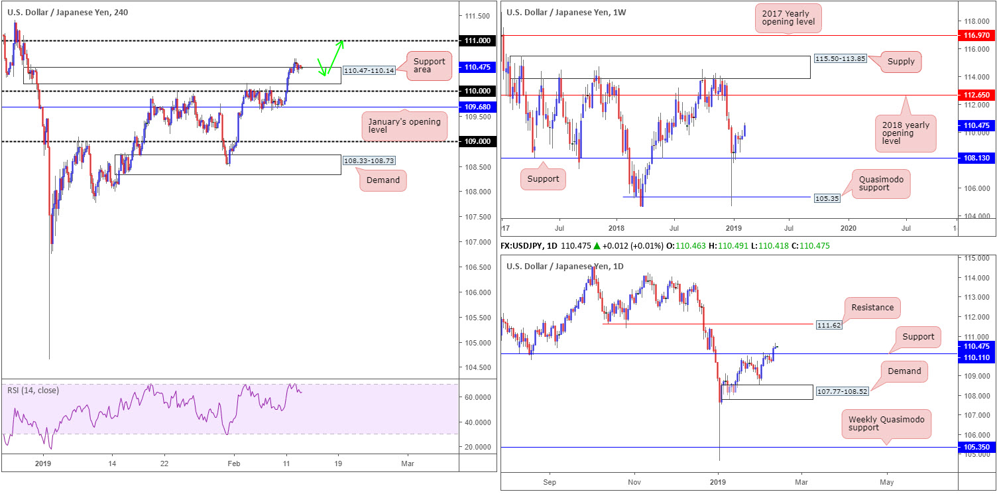Select the '2018 yearly opening level' callout
Image resolution: width=999 pixels, height=494 pixels.
906,133
